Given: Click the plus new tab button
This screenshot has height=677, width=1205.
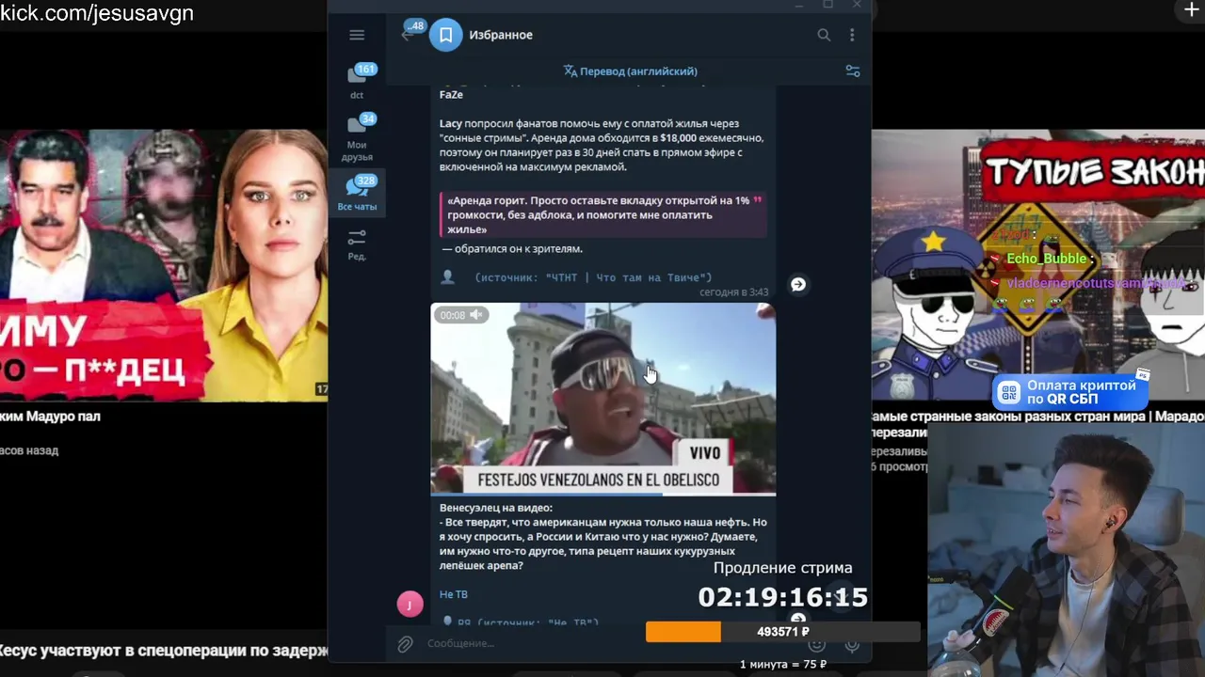Looking at the screenshot, I should point(1192,10).
